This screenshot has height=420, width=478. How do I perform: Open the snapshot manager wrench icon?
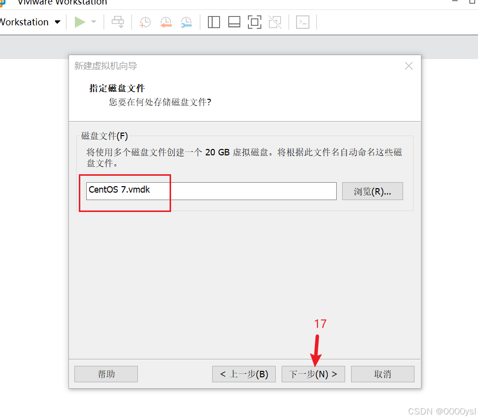[x=186, y=22]
